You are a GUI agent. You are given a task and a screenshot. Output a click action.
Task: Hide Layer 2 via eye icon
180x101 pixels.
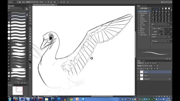coord(138,72)
